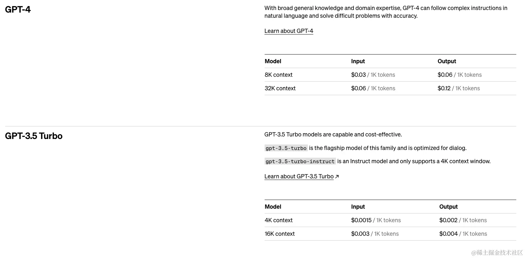Click the $0.12 output price for 32K context
This screenshot has height=258, width=525.
[444, 88]
